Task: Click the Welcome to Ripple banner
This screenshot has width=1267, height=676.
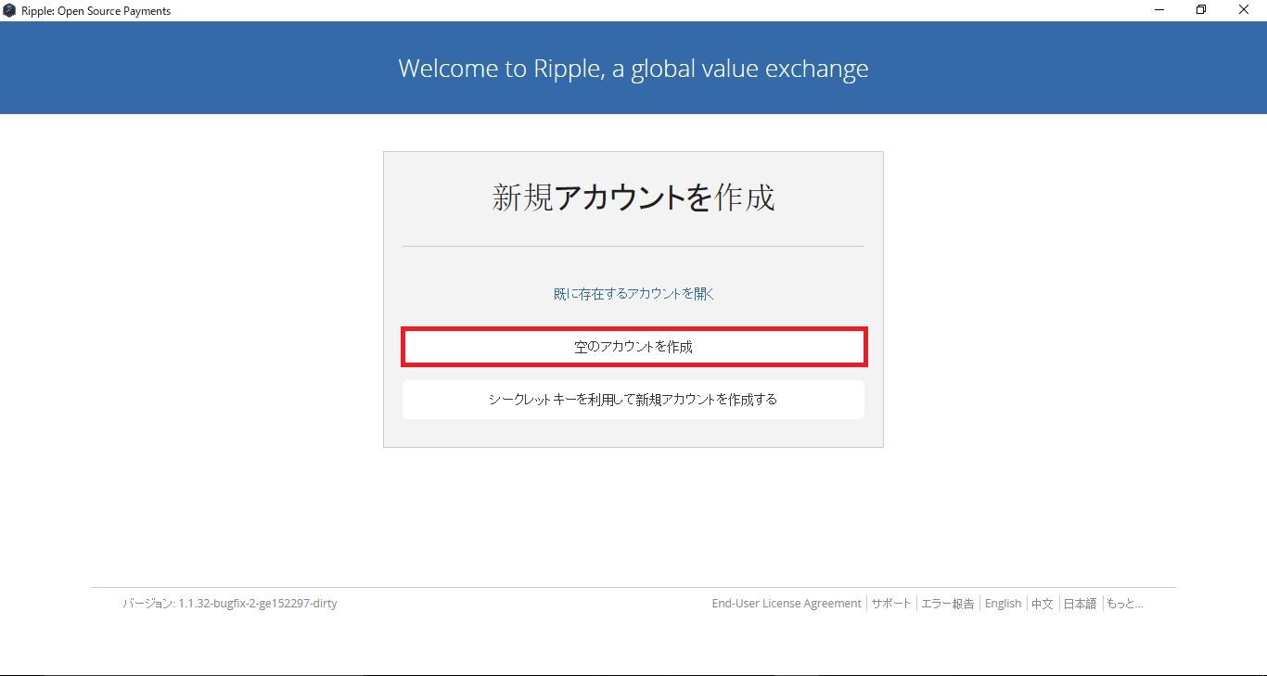Action: coord(633,68)
